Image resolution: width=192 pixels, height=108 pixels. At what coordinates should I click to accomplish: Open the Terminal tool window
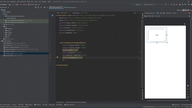pos(37,105)
